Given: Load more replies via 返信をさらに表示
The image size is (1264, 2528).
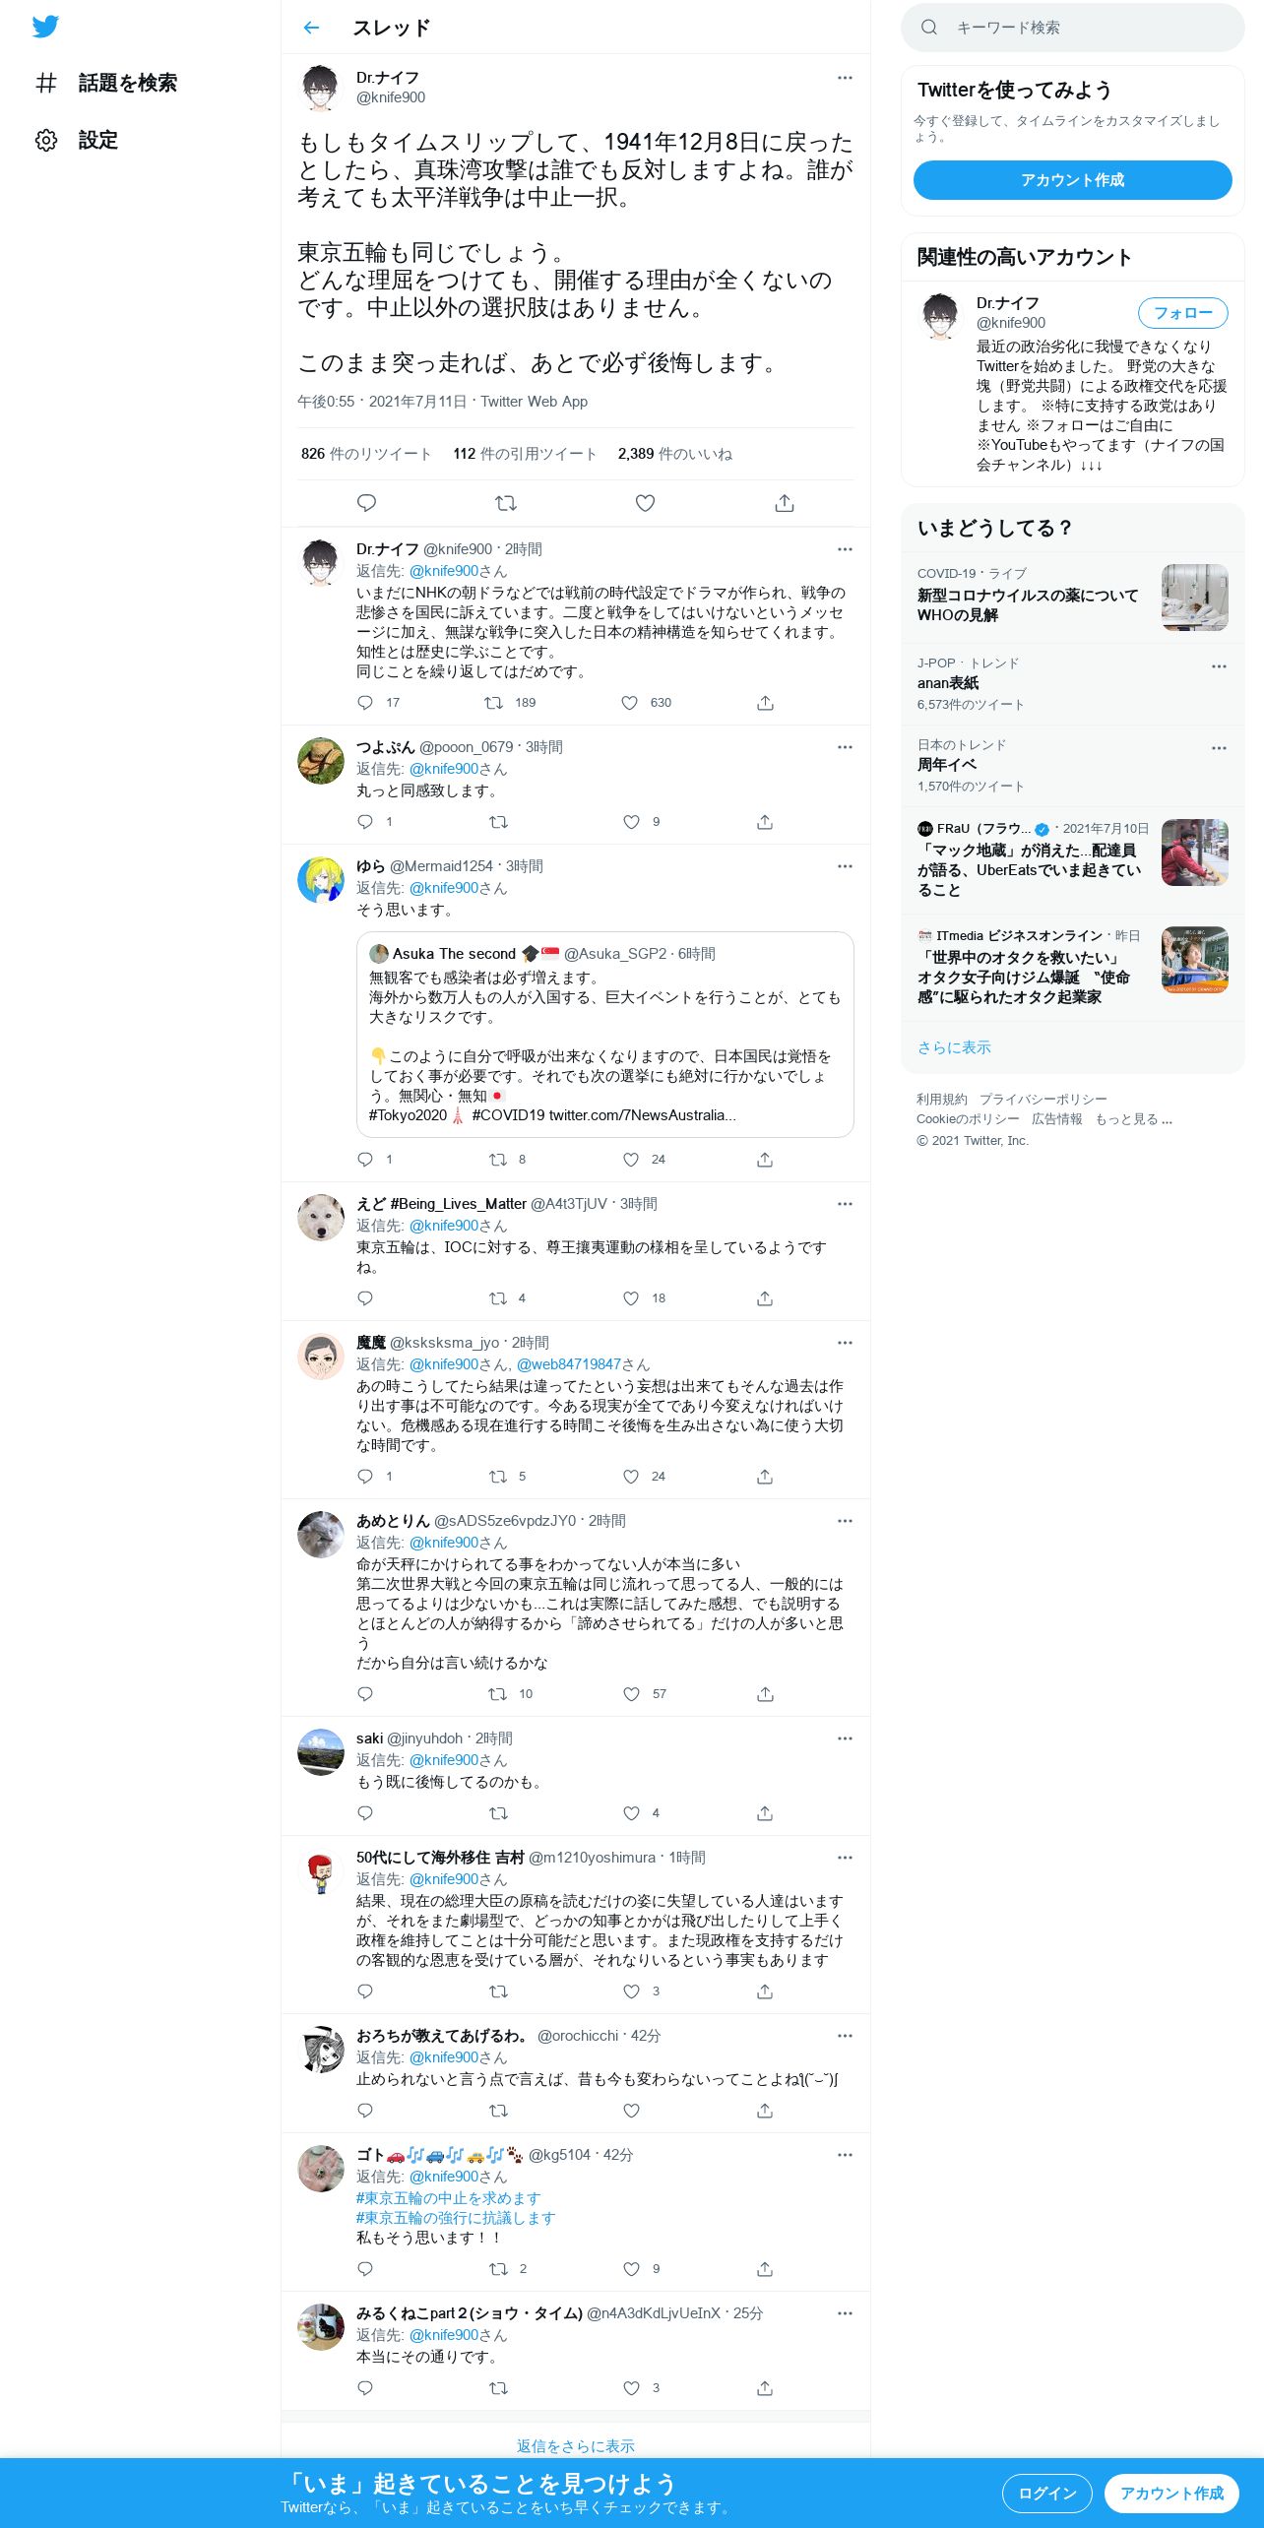Looking at the screenshot, I should click(576, 2445).
